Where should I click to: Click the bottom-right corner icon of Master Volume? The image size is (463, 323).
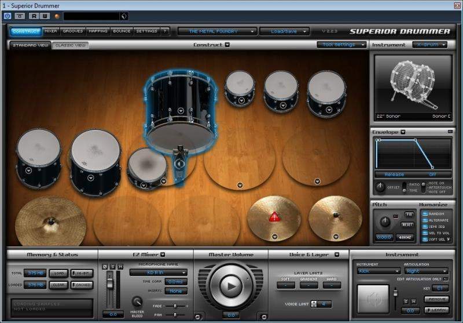(x=264, y=317)
